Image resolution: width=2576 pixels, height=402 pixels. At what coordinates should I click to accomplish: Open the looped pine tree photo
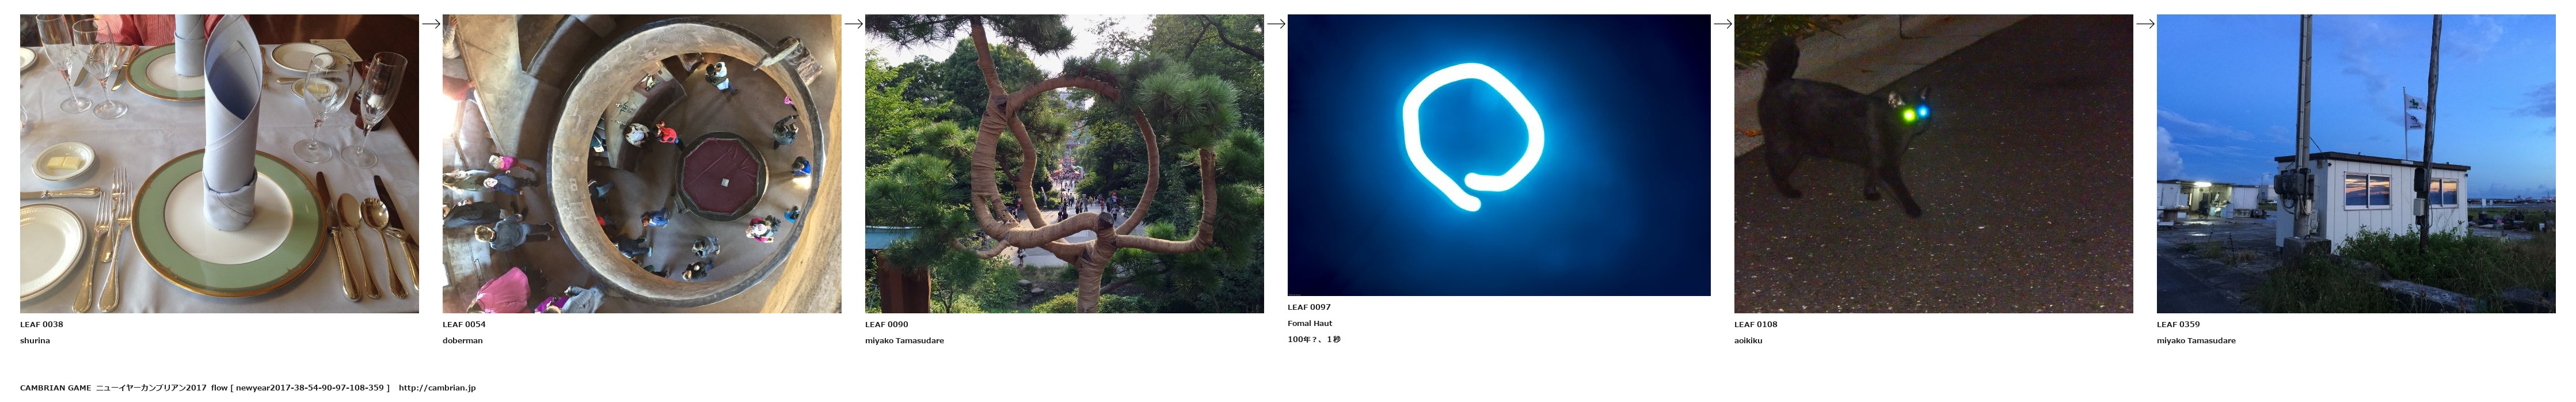pos(1064,163)
